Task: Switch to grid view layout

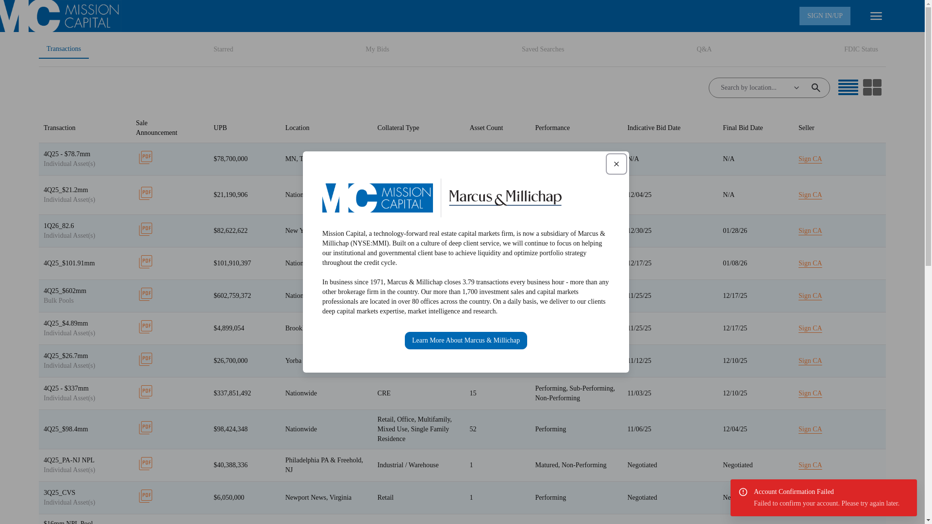Action: coord(872,87)
